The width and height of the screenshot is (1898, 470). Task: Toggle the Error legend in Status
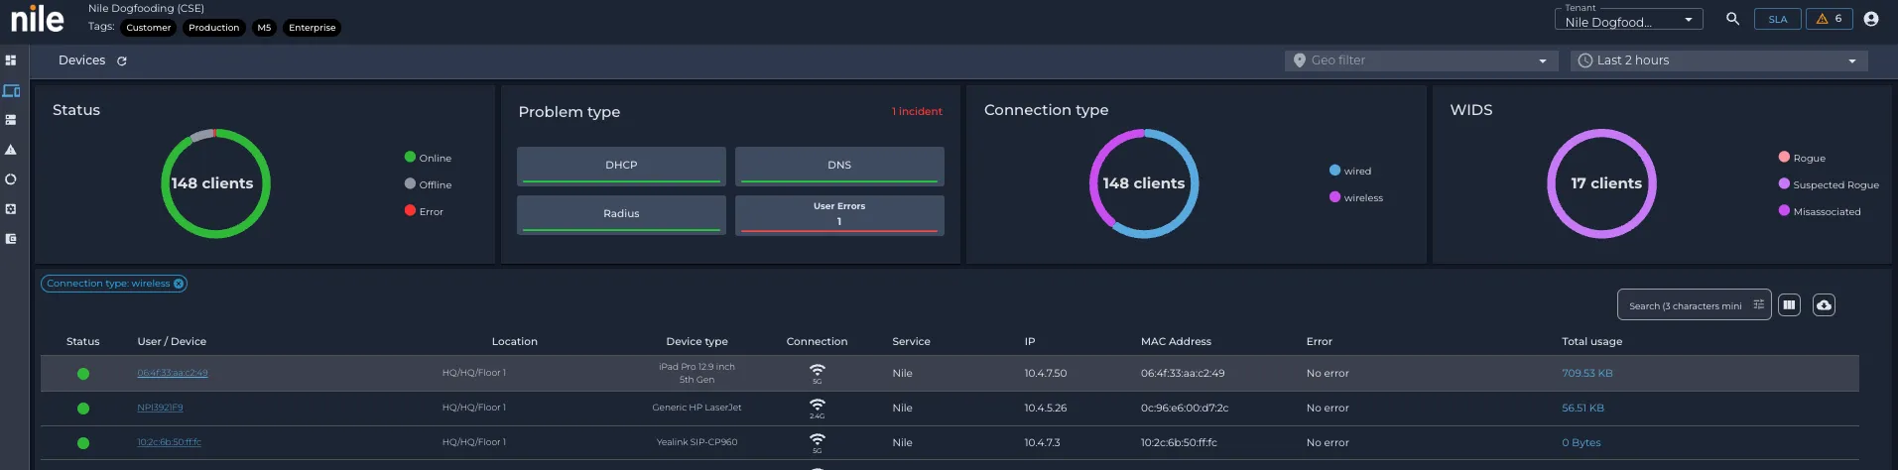tap(424, 211)
